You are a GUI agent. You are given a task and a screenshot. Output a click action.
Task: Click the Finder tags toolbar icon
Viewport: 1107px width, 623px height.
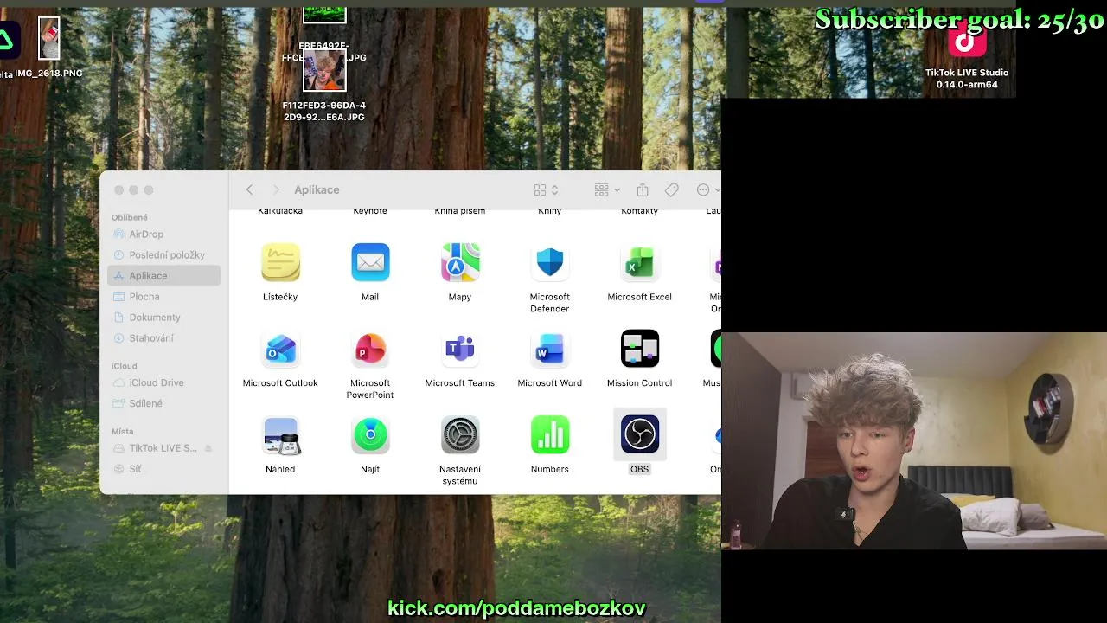tap(672, 189)
